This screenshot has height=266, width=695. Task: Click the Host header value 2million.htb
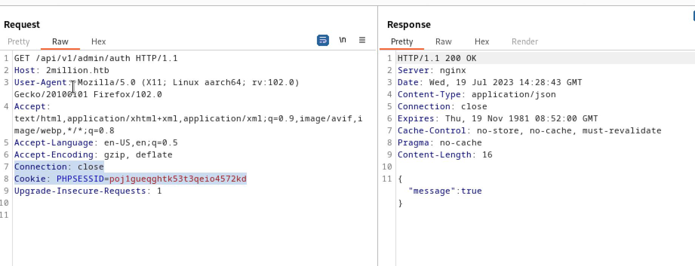77,70
